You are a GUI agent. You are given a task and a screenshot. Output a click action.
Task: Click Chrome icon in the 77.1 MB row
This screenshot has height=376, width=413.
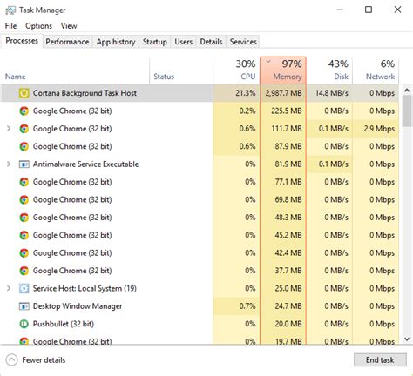(24, 182)
